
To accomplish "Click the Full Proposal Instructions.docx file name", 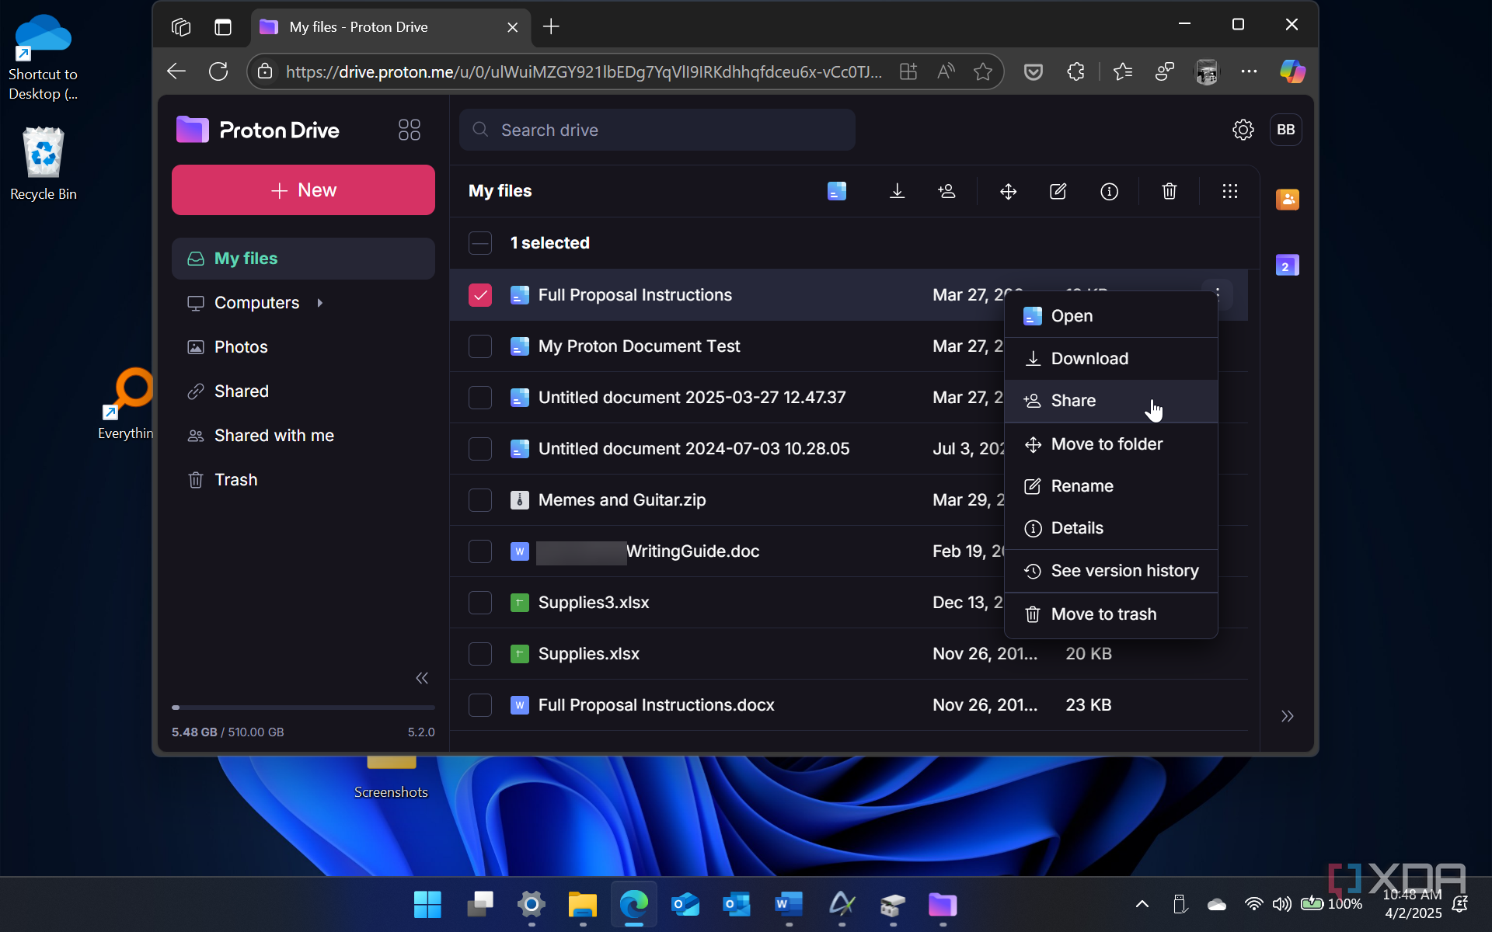I will pos(656,705).
